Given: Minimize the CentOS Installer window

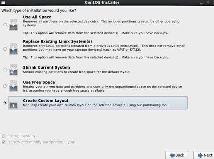Looking at the screenshot, I should tap(201, 3).
